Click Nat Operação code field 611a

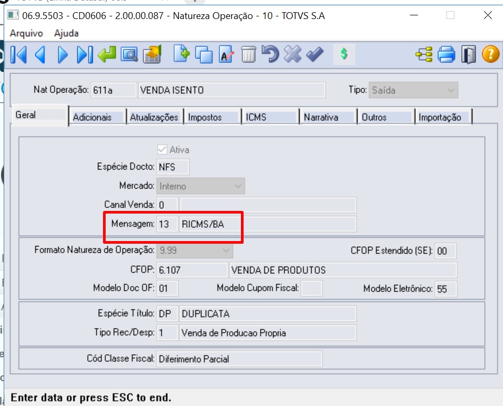pyautogui.click(x=114, y=90)
